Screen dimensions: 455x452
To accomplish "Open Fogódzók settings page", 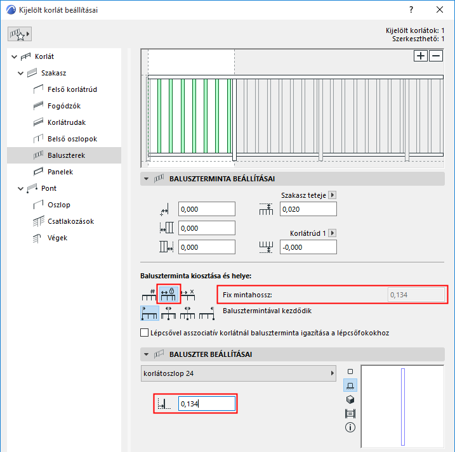I will coord(64,106).
